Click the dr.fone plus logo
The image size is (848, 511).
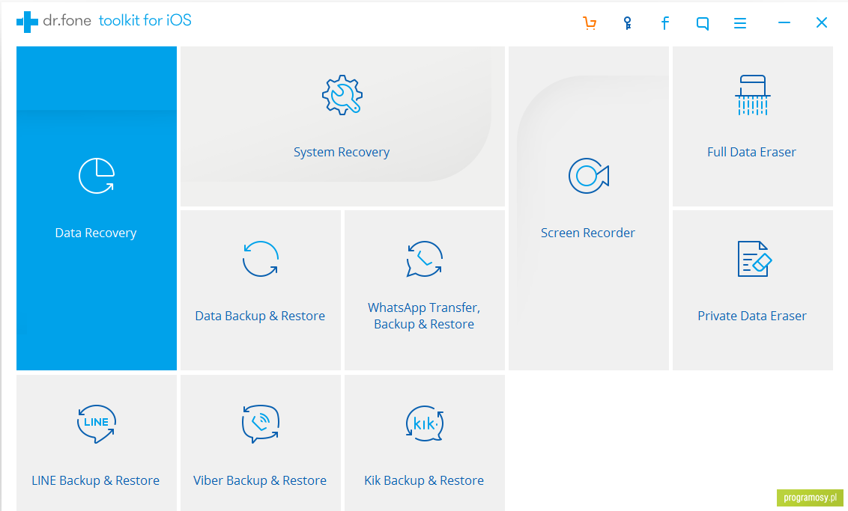pyautogui.click(x=27, y=22)
